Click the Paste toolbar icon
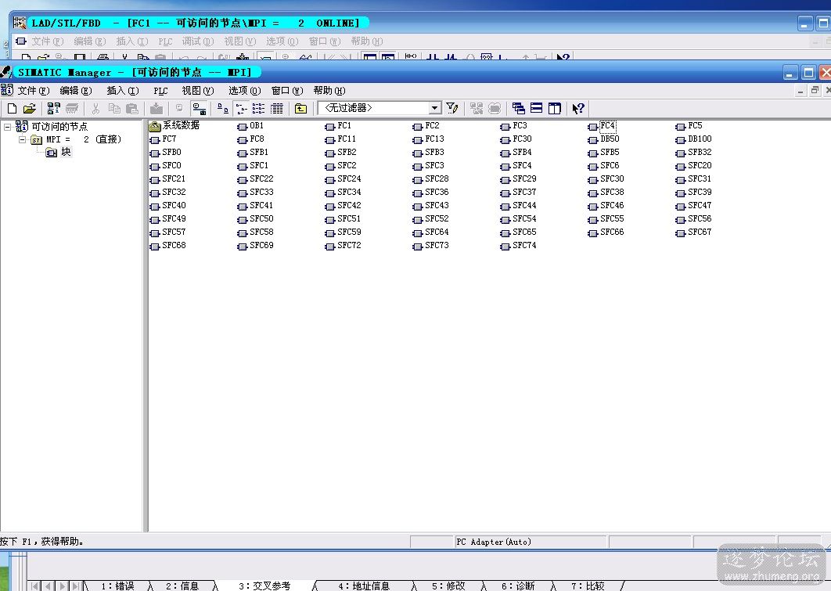The image size is (831, 591). point(132,109)
